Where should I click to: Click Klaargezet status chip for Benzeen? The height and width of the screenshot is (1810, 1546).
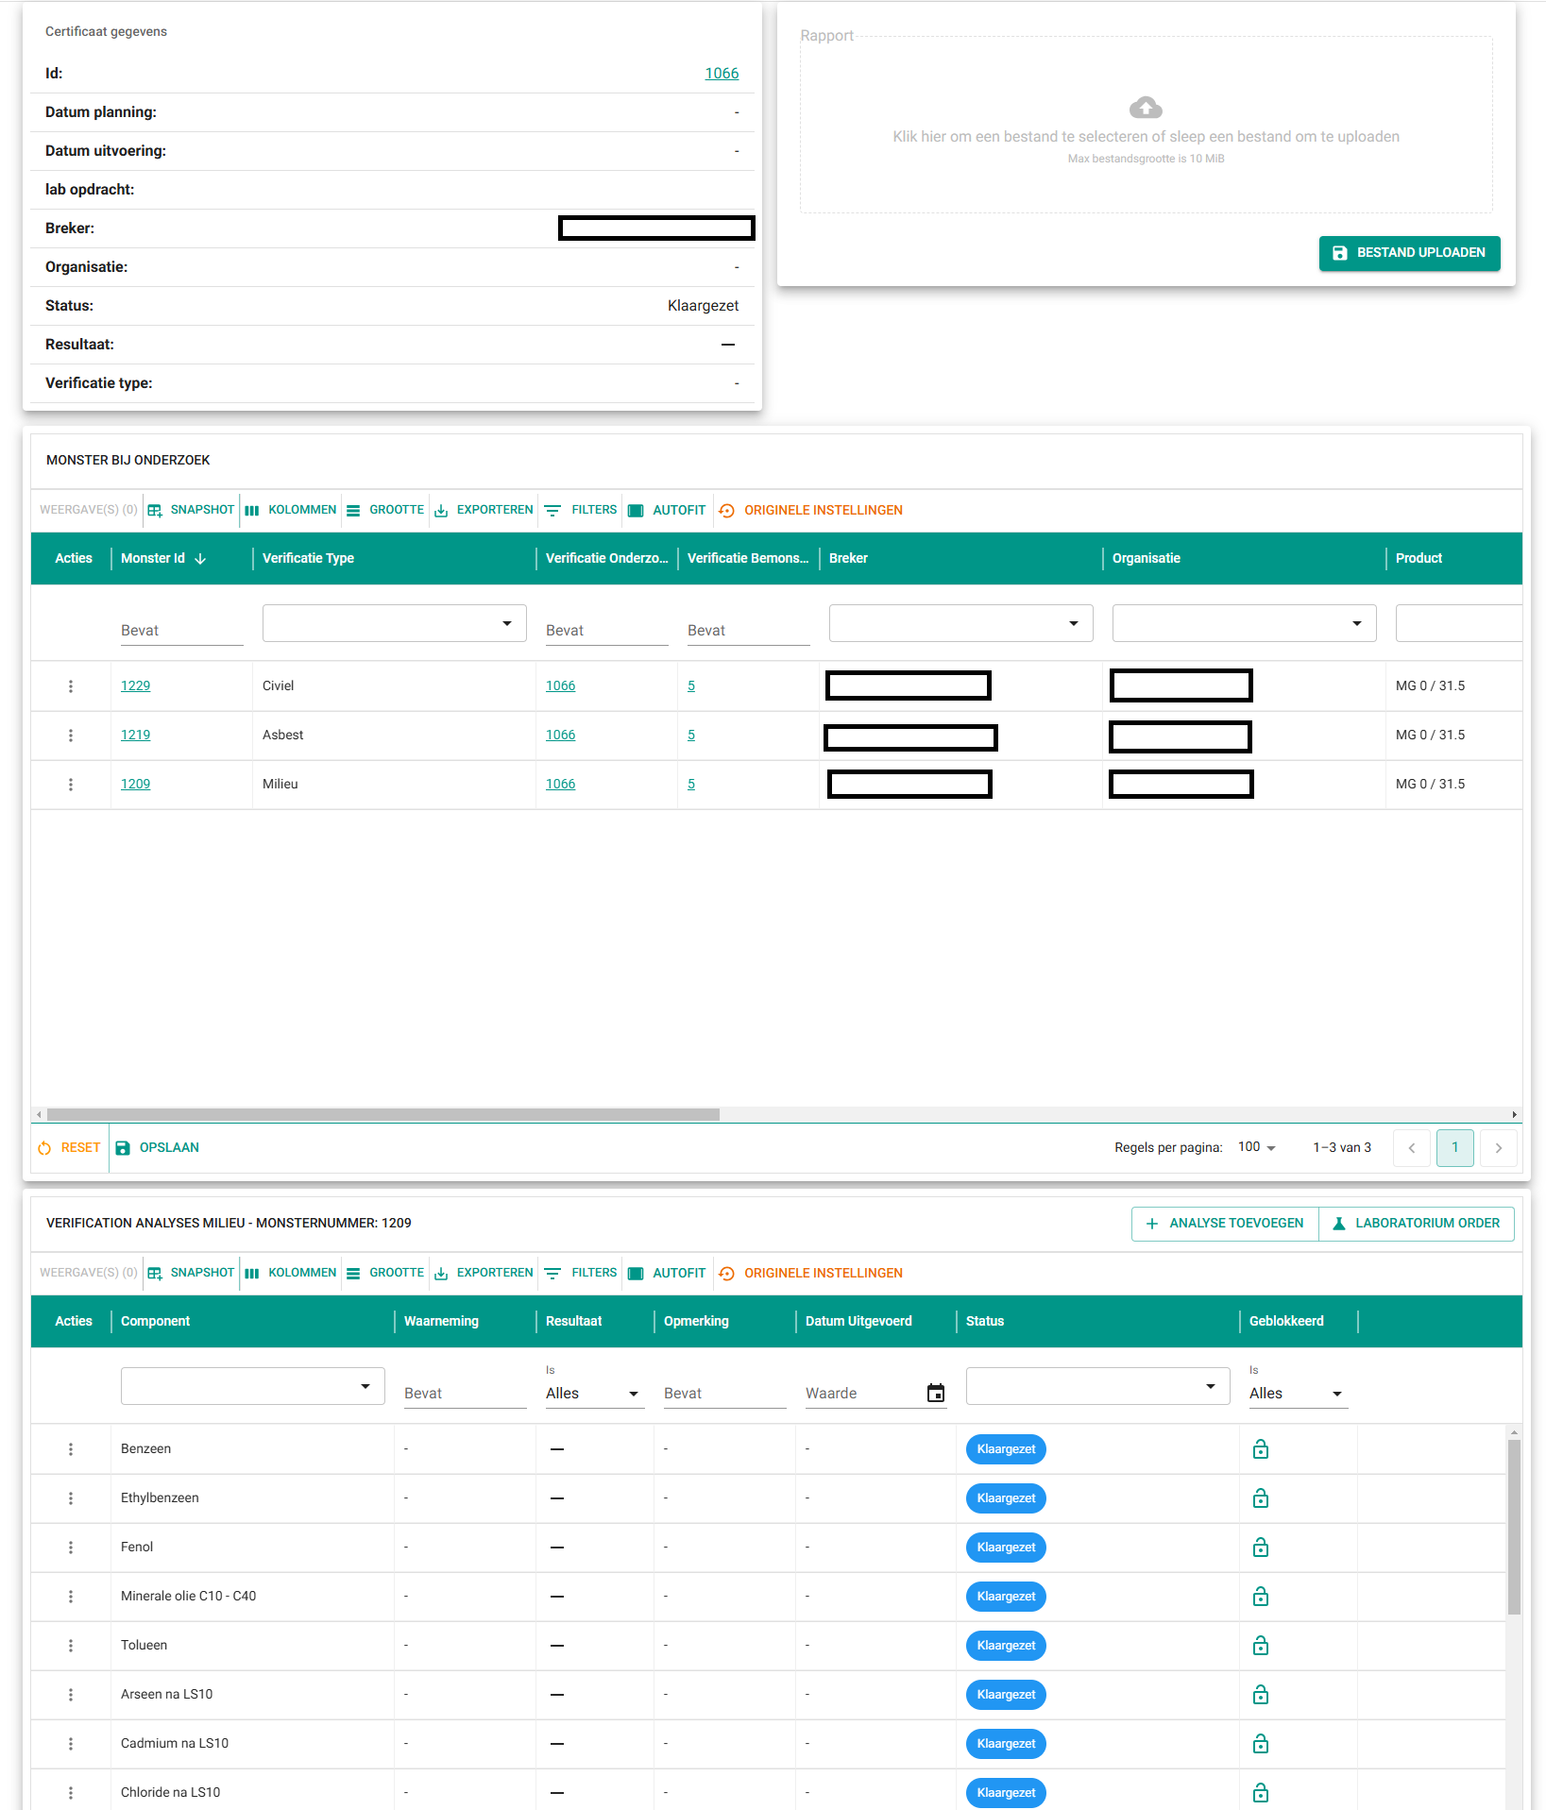coord(1006,1449)
